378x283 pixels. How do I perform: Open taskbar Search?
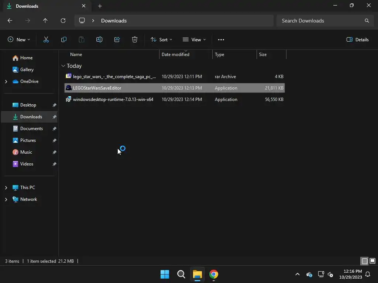pyautogui.click(x=181, y=274)
